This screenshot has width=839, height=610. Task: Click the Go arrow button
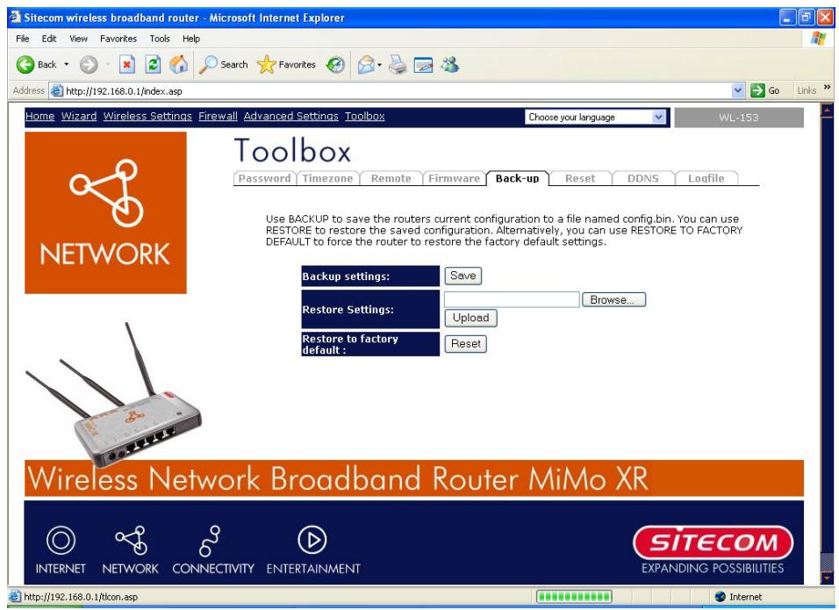764,90
